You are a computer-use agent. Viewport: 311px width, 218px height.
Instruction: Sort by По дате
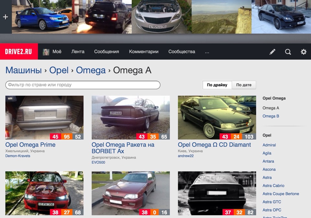244,85
